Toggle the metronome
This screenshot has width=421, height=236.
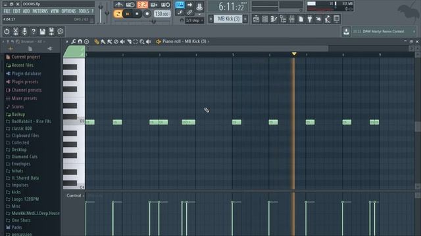[x=118, y=5]
